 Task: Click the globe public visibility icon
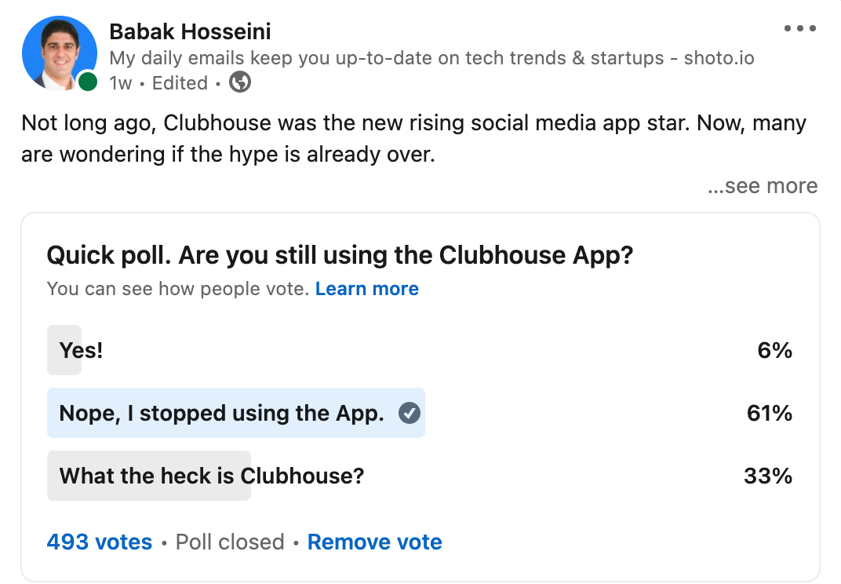coord(240,82)
